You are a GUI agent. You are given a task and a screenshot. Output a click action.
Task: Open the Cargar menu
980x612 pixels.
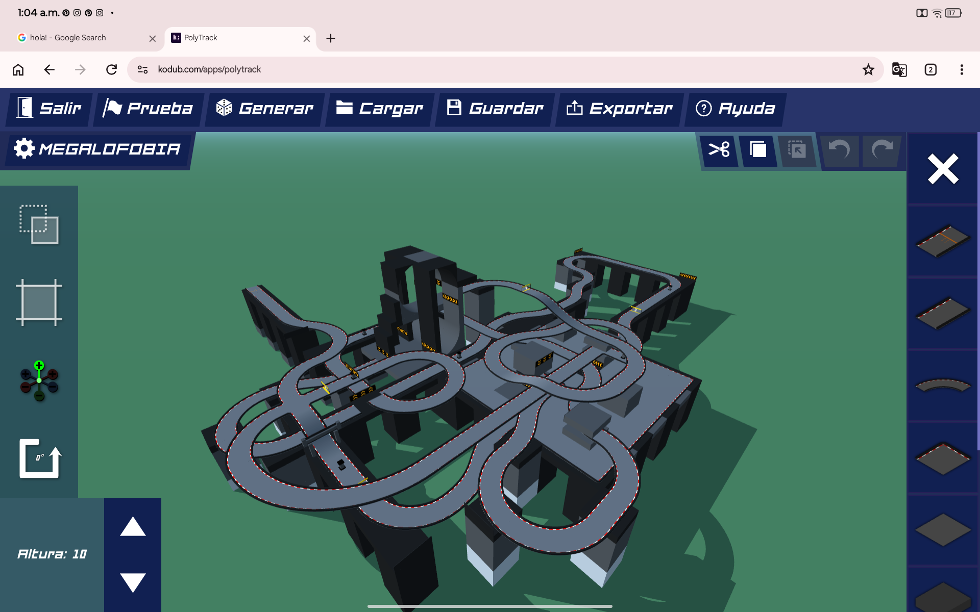click(x=379, y=108)
